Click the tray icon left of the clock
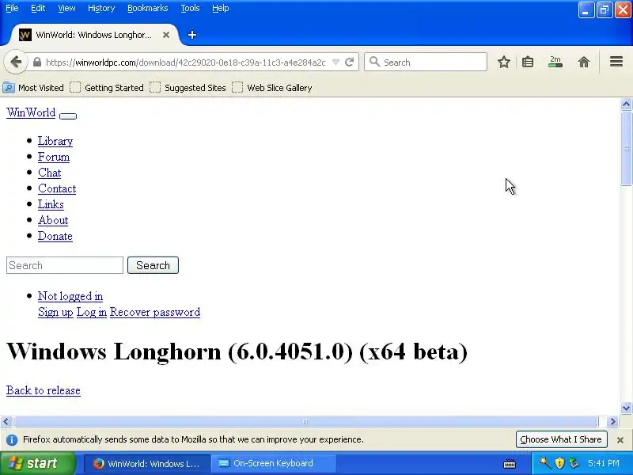The image size is (633, 475). tap(574, 463)
